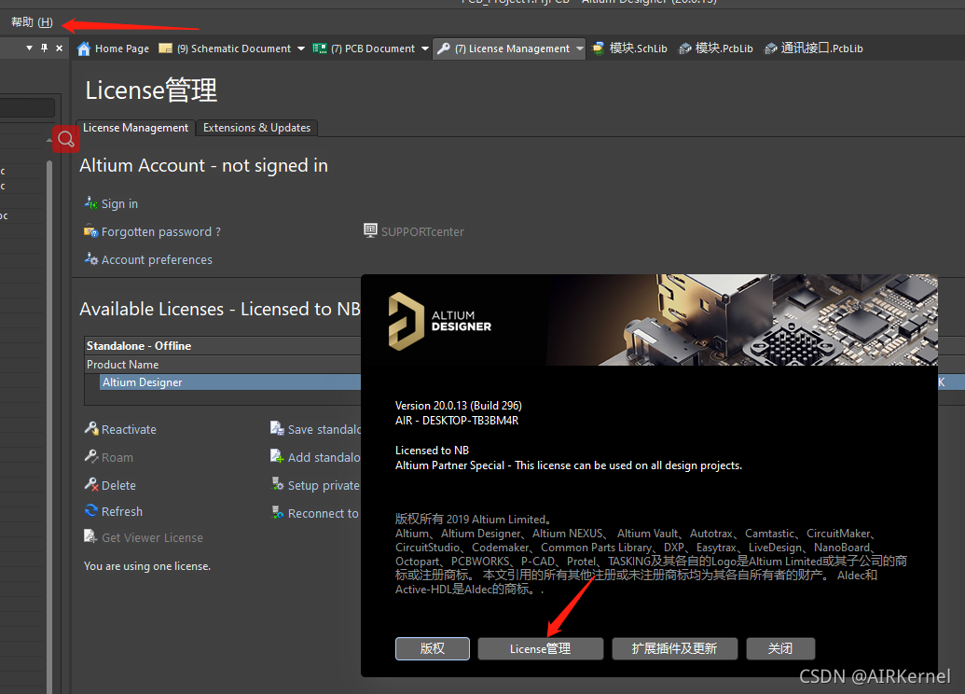
Task: Select the License Management sub-tab
Action: coord(135,128)
